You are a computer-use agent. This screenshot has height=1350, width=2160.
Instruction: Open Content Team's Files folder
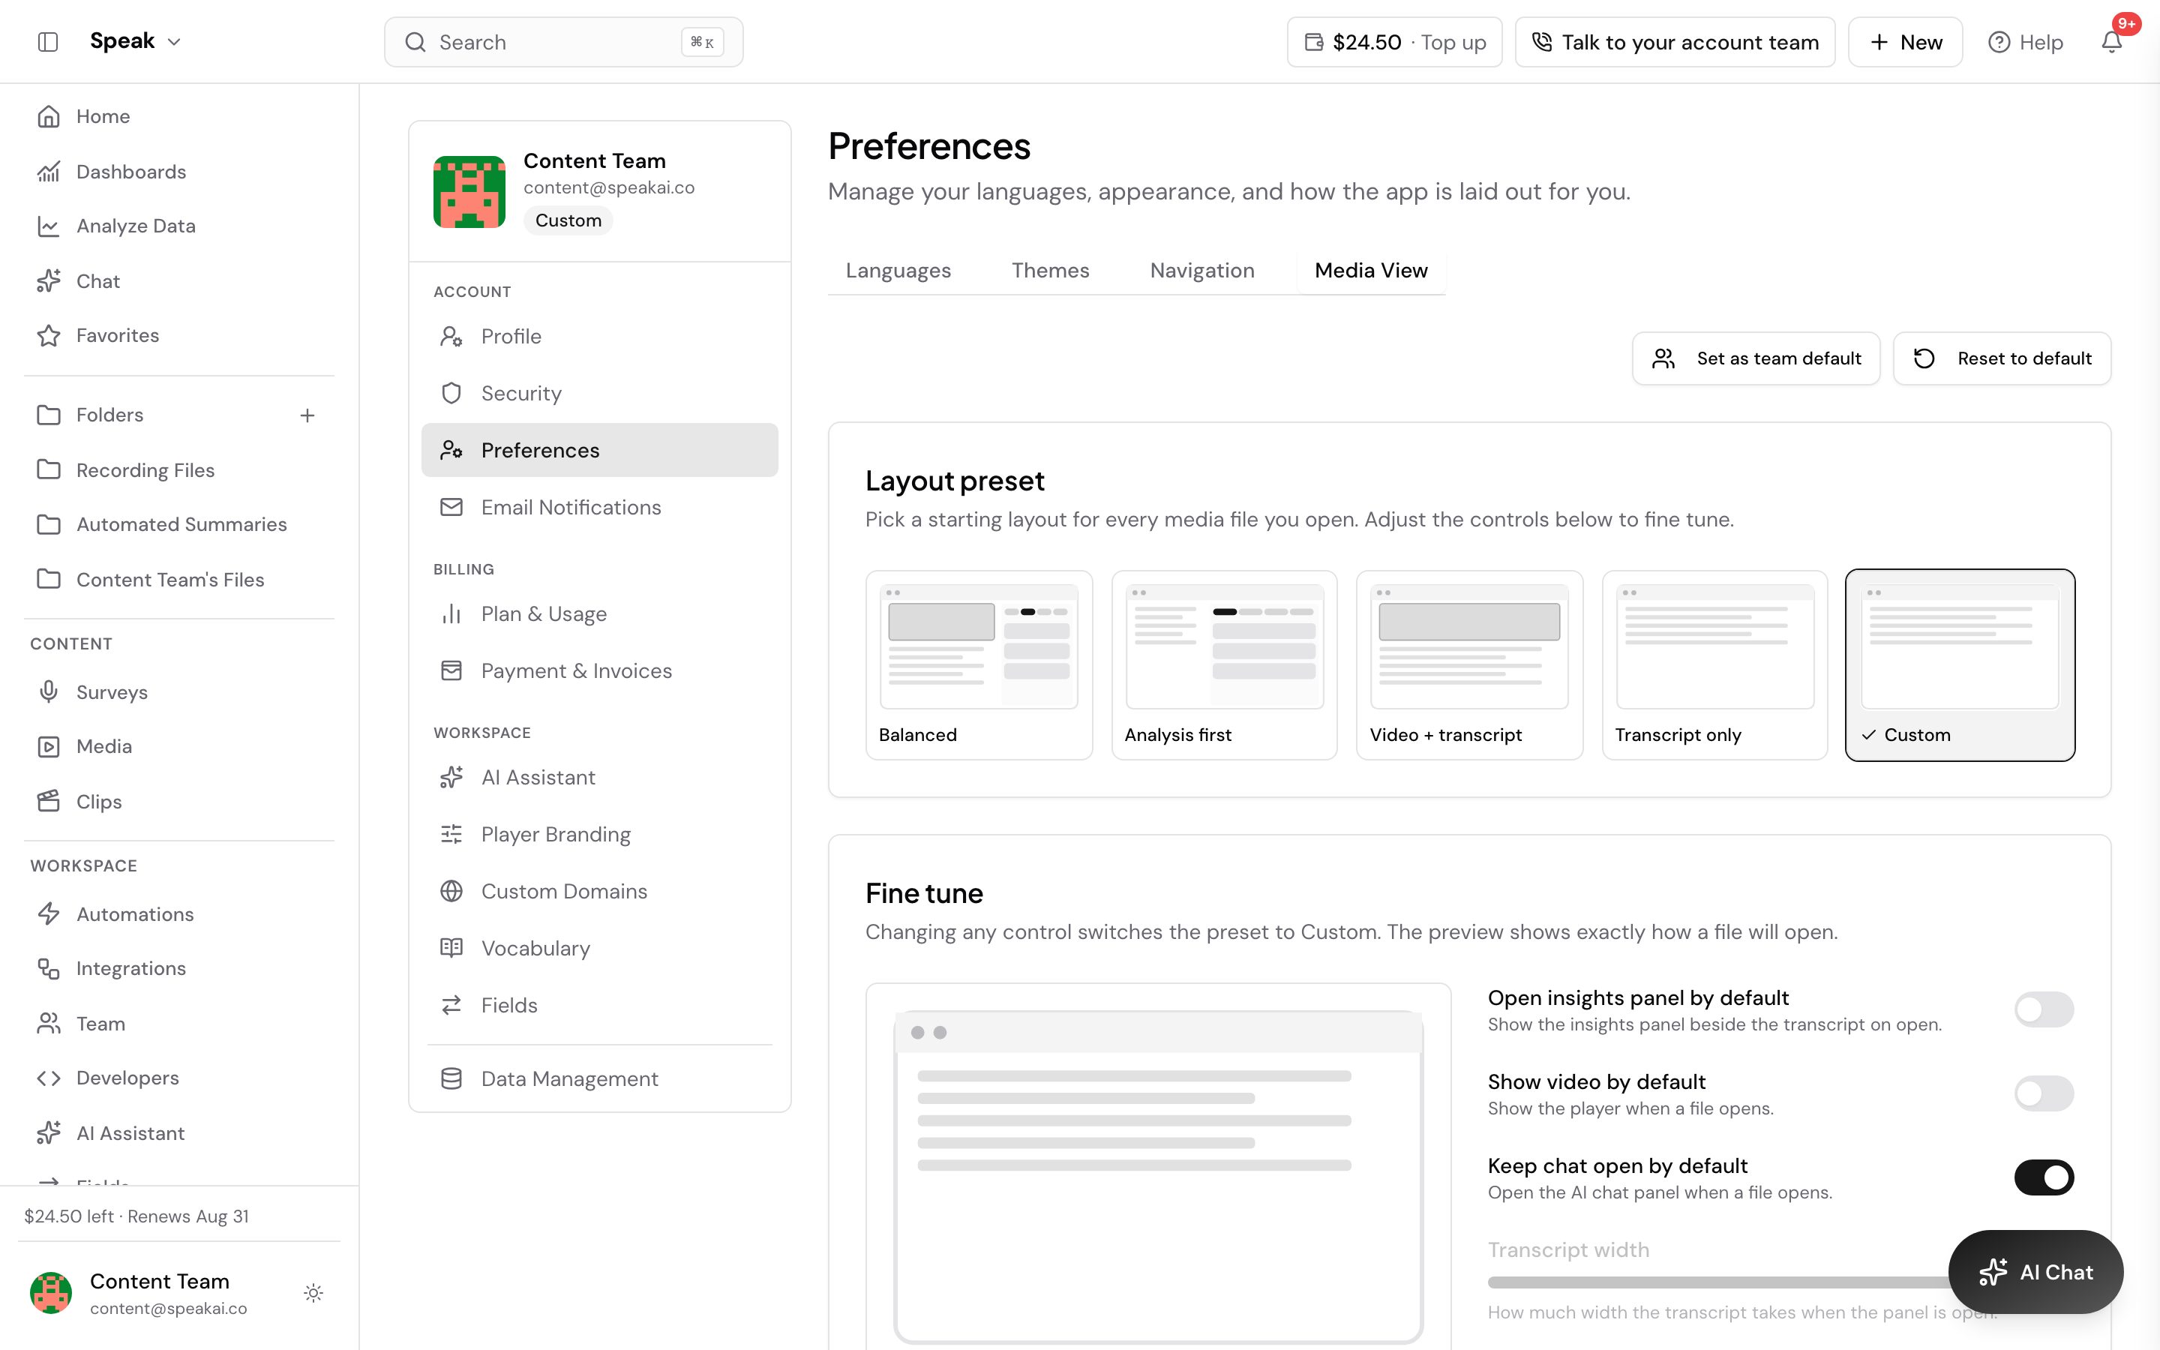pyautogui.click(x=178, y=580)
